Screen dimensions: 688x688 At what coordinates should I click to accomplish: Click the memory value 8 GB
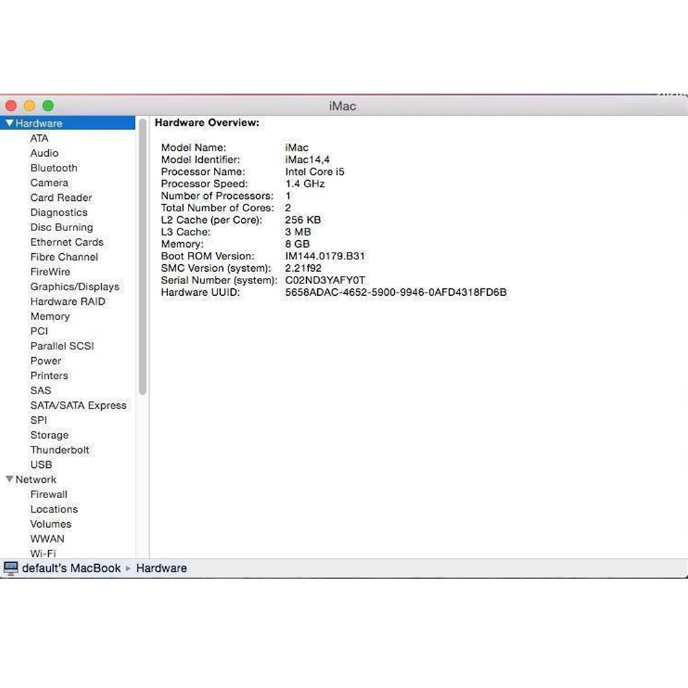pyautogui.click(x=297, y=244)
